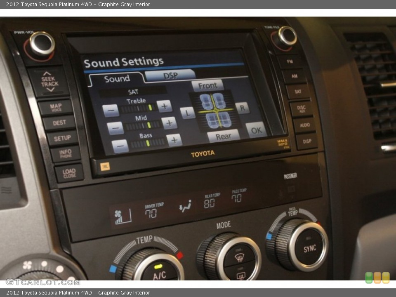
Task: Toggle the SYNC temperature button
Action: pyautogui.click(x=310, y=248)
